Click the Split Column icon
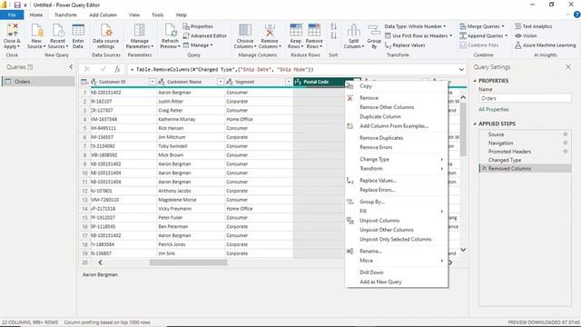Image resolution: width=581 pixels, height=327 pixels. [354, 30]
